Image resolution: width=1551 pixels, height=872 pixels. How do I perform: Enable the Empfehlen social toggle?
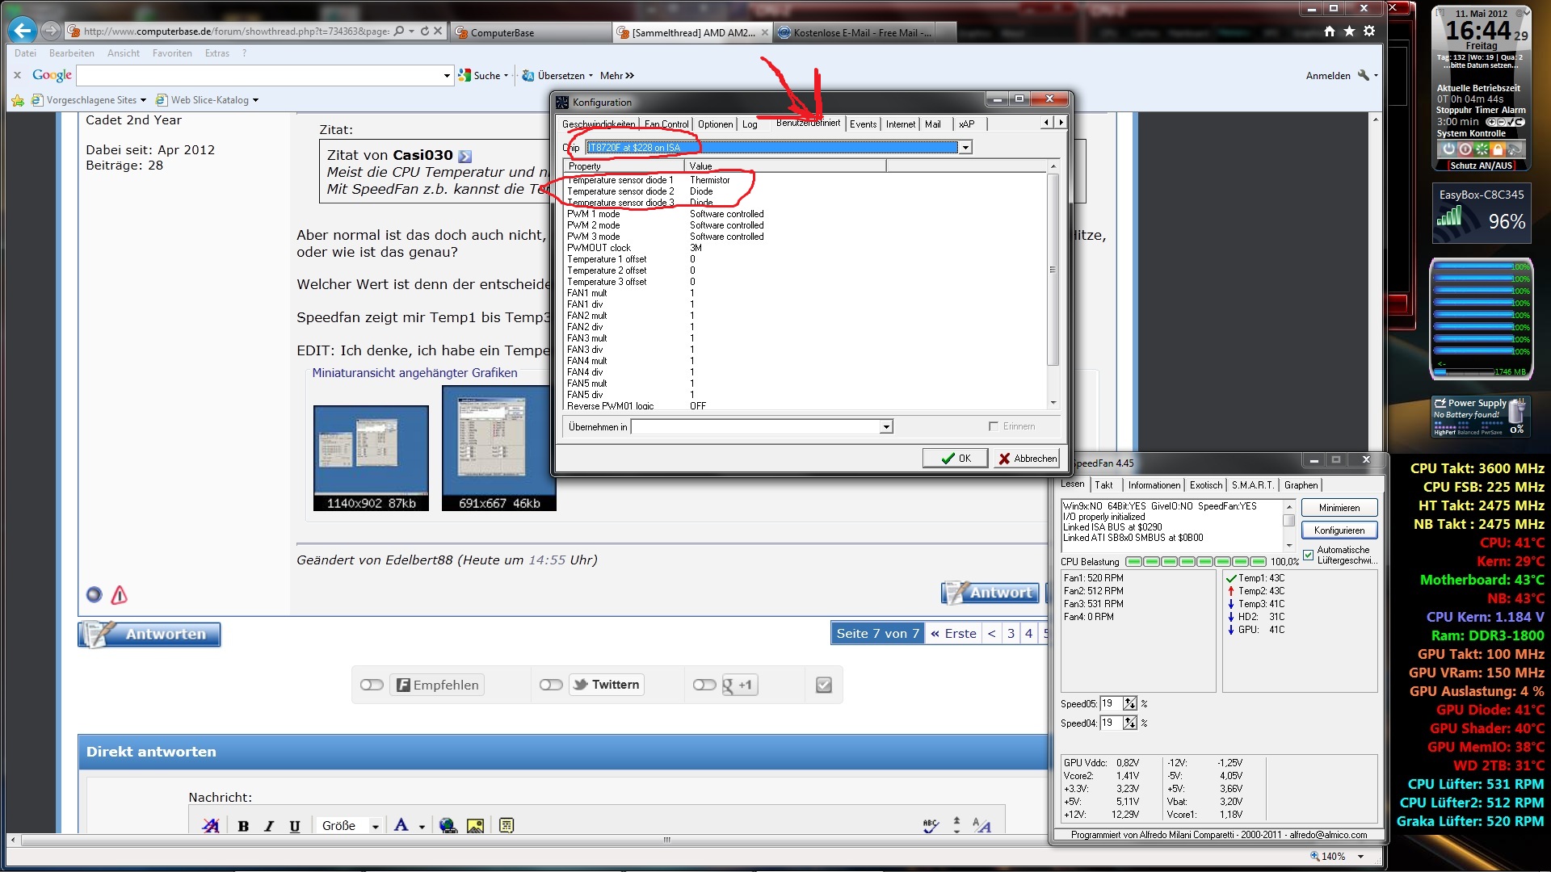click(372, 685)
